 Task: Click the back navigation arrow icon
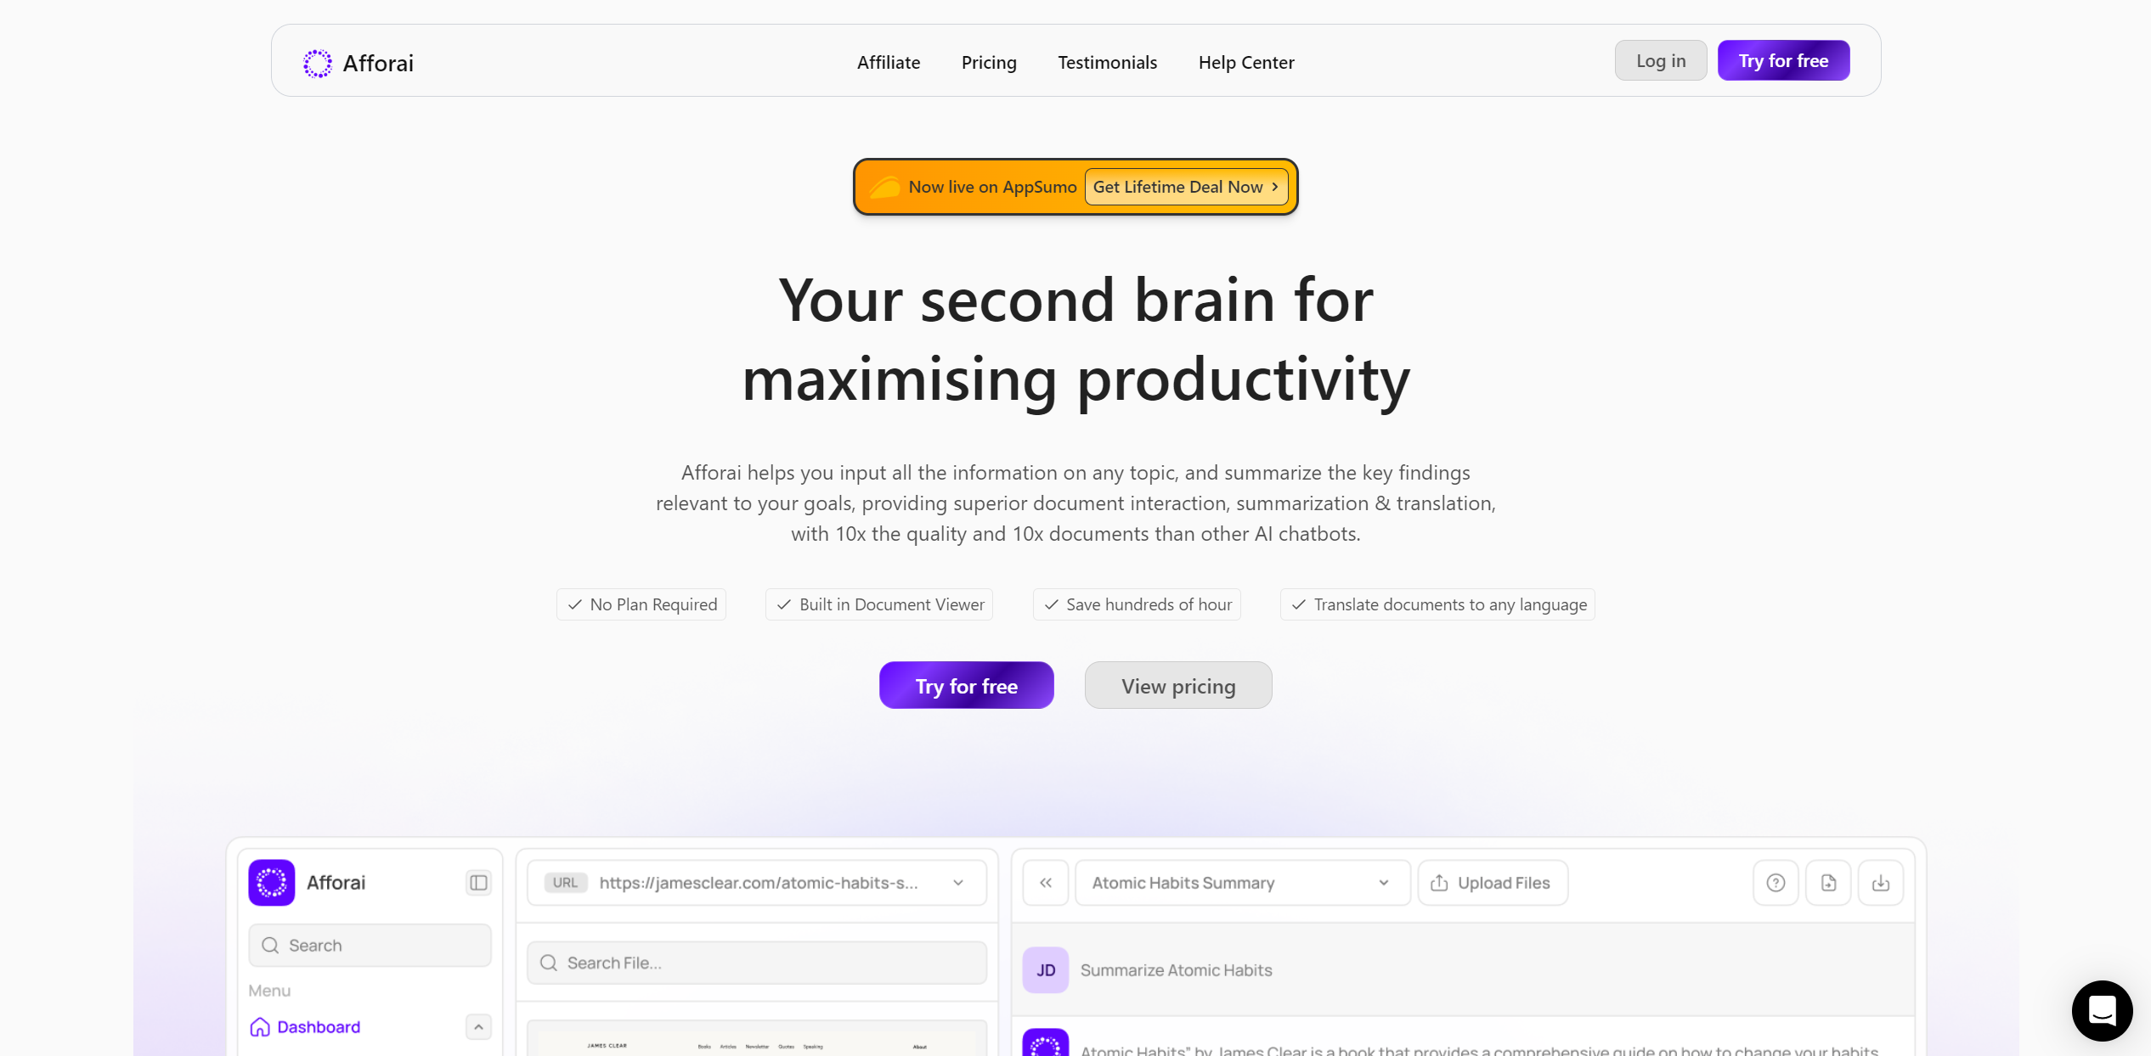click(x=1047, y=883)
